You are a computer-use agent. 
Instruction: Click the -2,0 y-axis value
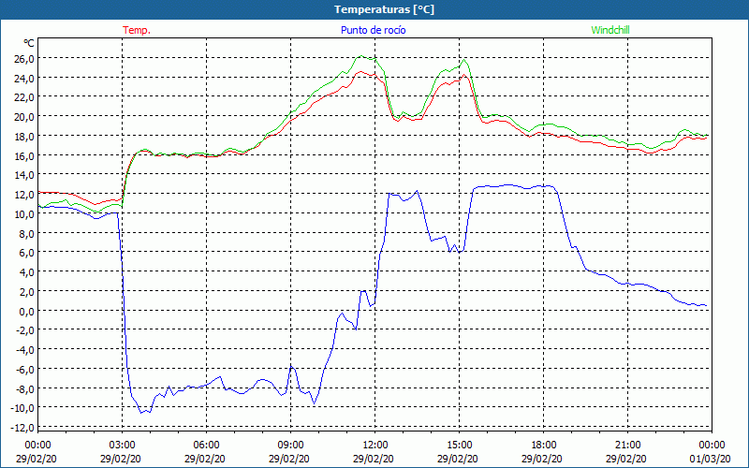[x=26, y=330]
